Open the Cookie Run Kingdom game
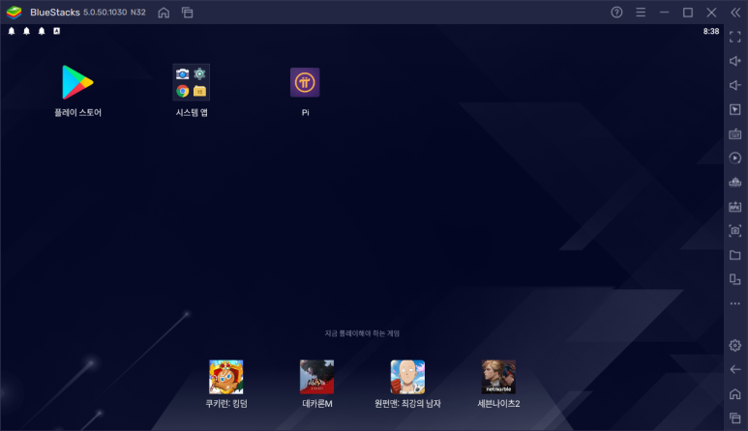748x431 pixels. tap(226, 377)
